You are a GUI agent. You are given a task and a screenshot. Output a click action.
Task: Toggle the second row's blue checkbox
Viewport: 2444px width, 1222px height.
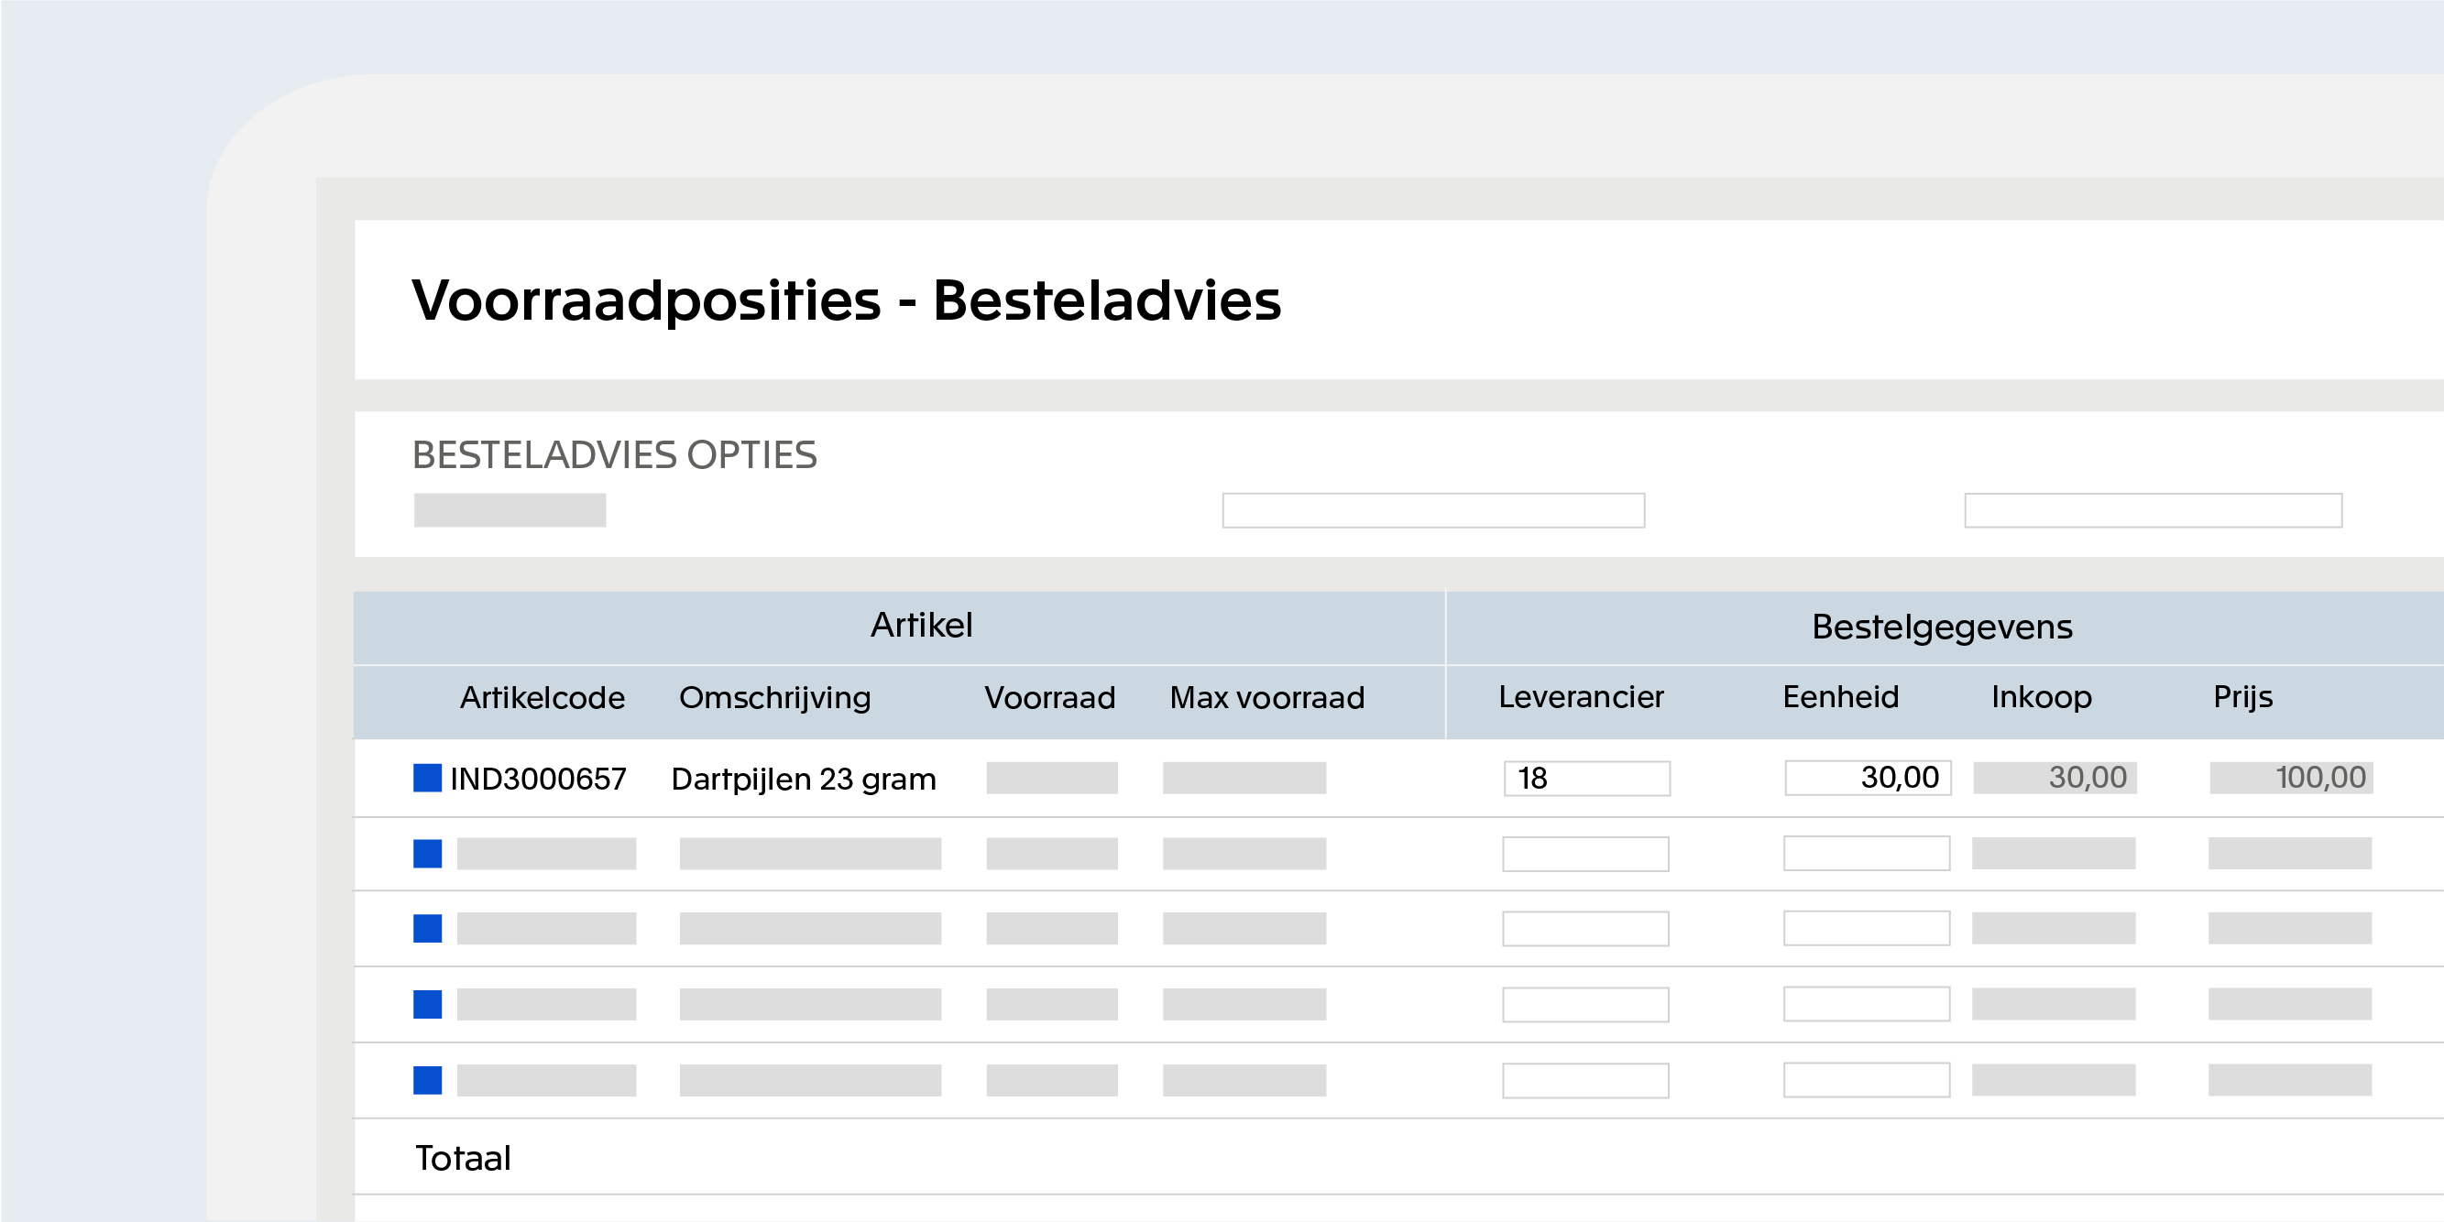pyautogui.click(x=427, y=854)
